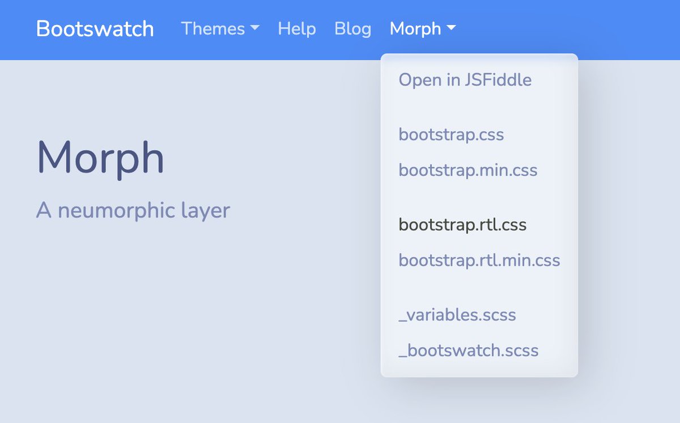Visit the Blog link in navbar
Viewport: 680px width, 423px height.
tap(352, 28)
